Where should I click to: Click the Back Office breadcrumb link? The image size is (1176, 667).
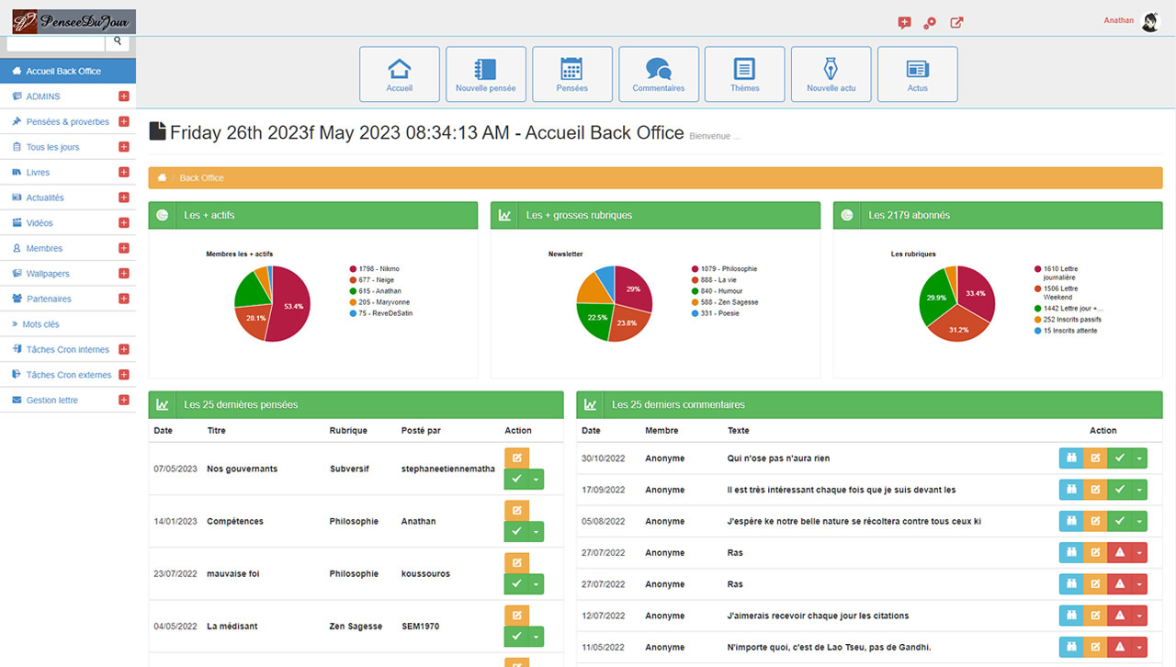coord(201,178)
